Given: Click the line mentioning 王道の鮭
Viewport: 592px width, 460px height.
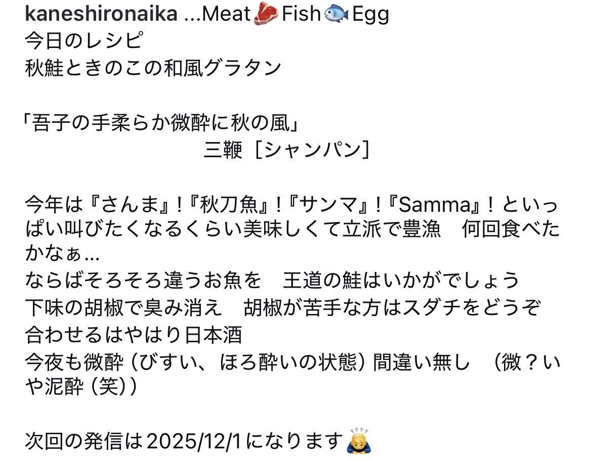Looking at the screenshot, I should [272, 279].
